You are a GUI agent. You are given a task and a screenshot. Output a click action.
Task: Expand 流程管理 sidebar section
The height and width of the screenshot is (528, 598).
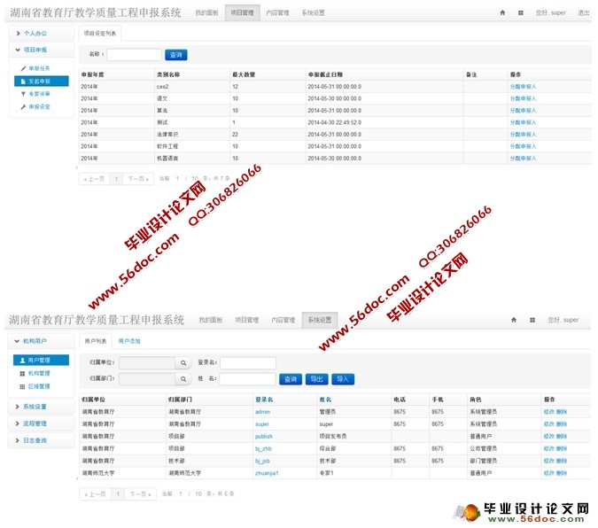(41, 423)
